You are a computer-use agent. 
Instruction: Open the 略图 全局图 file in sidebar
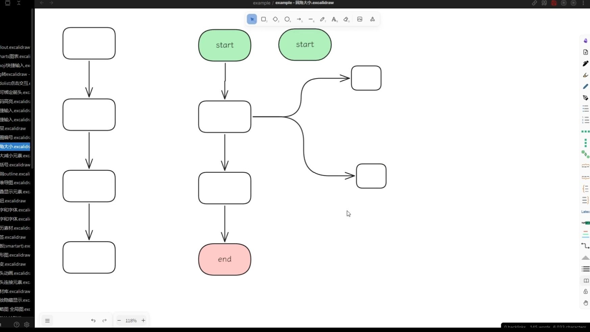(x=15, y=309)
